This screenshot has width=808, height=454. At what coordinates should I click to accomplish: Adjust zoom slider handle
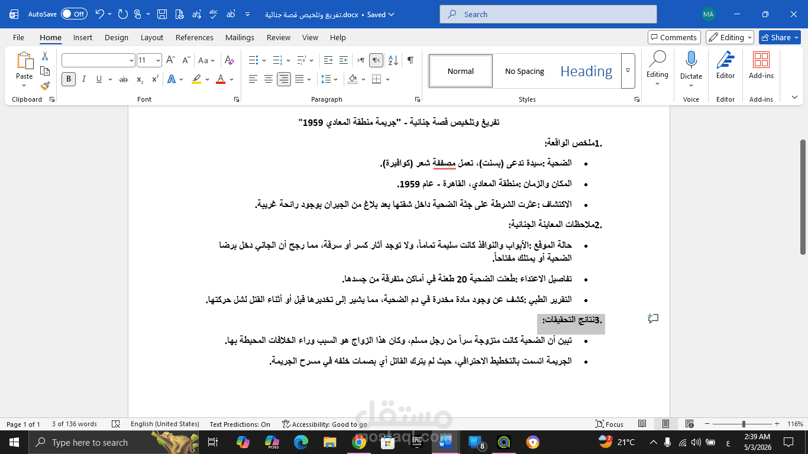tap(744, 424)
